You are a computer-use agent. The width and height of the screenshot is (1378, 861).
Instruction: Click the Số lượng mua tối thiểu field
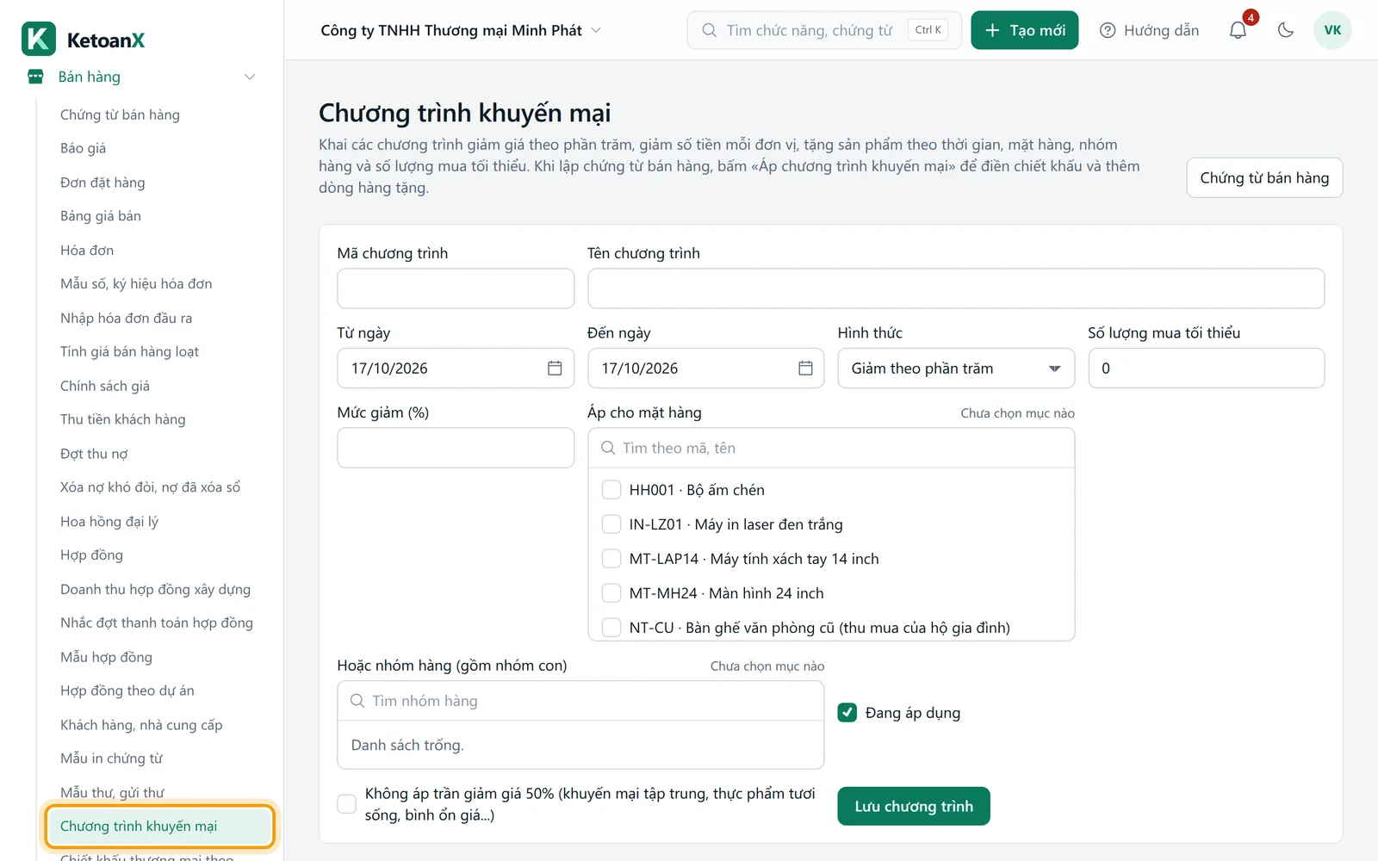[x=1206, y=369]
